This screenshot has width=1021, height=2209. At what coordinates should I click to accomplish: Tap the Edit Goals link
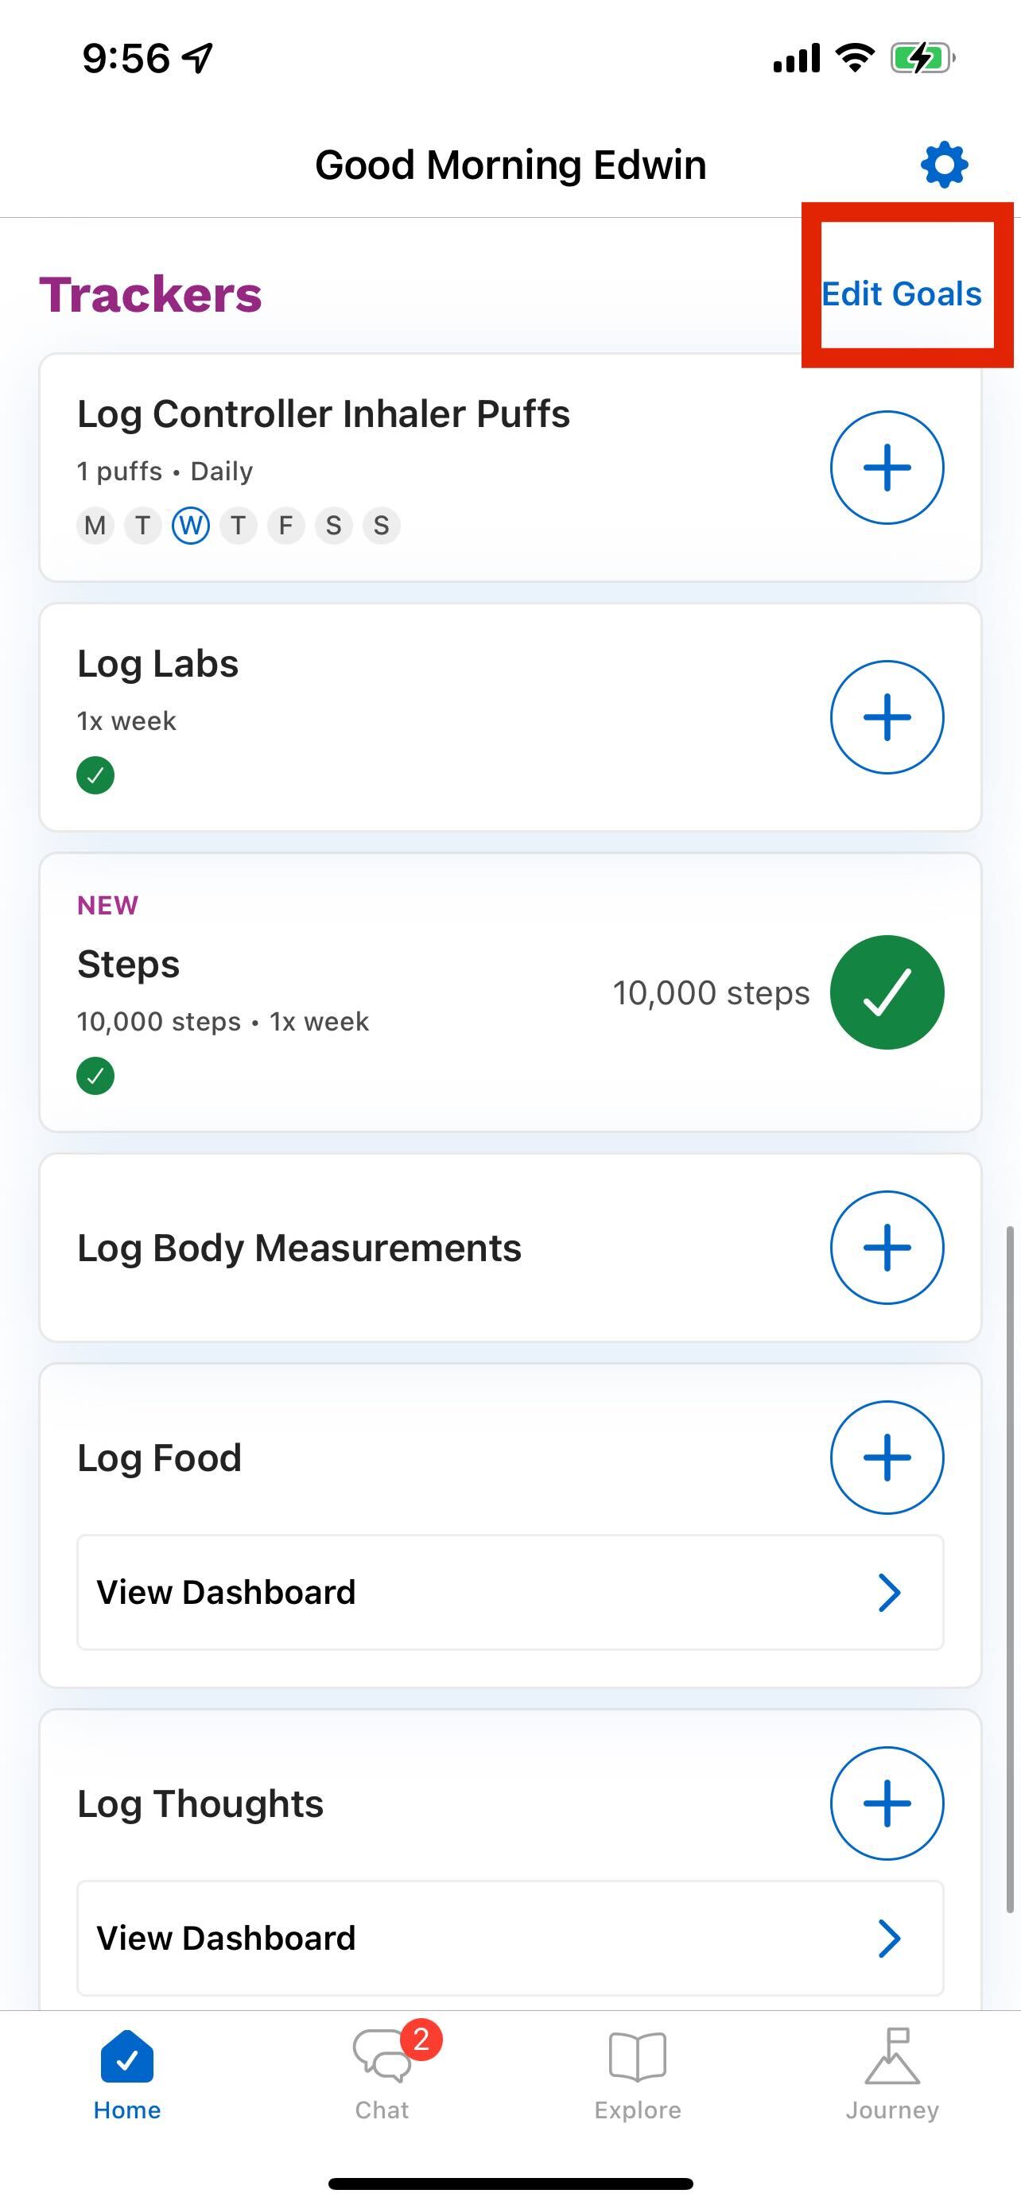901,293
